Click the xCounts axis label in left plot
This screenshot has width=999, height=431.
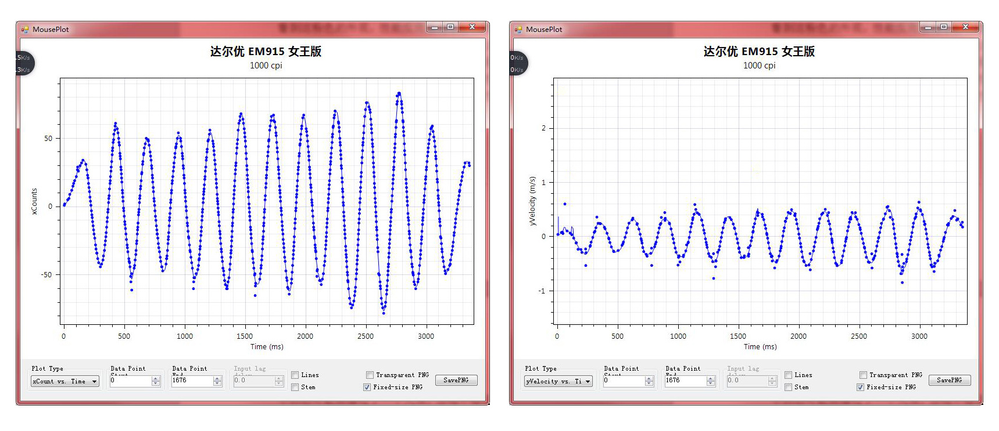point(34,201)
